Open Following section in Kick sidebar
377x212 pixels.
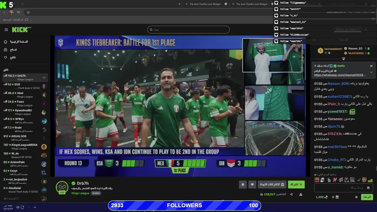point(10,57)
